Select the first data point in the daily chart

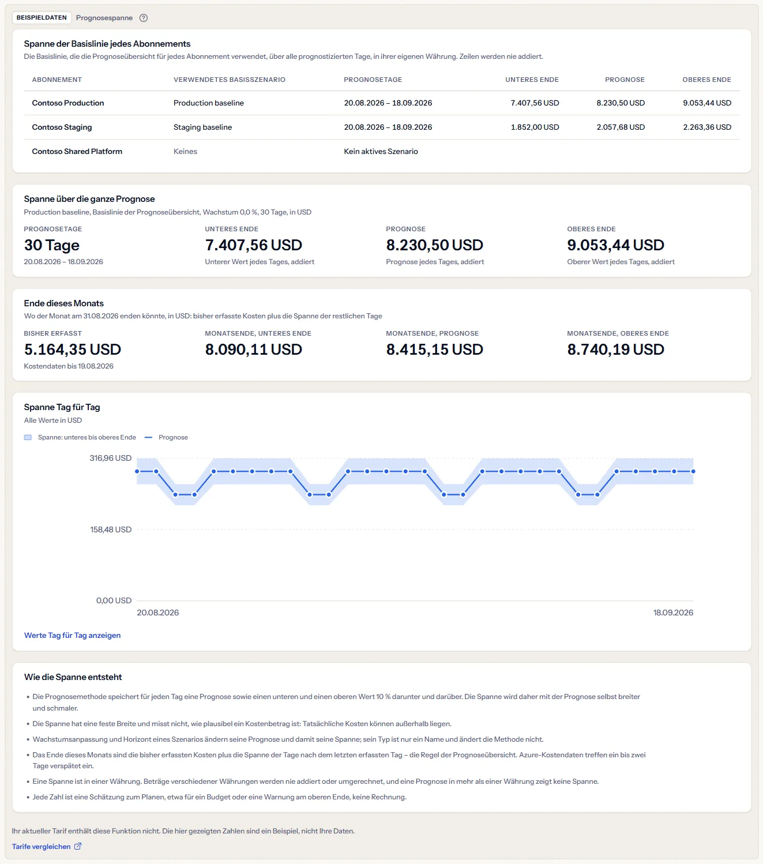(x=137, y=471)
